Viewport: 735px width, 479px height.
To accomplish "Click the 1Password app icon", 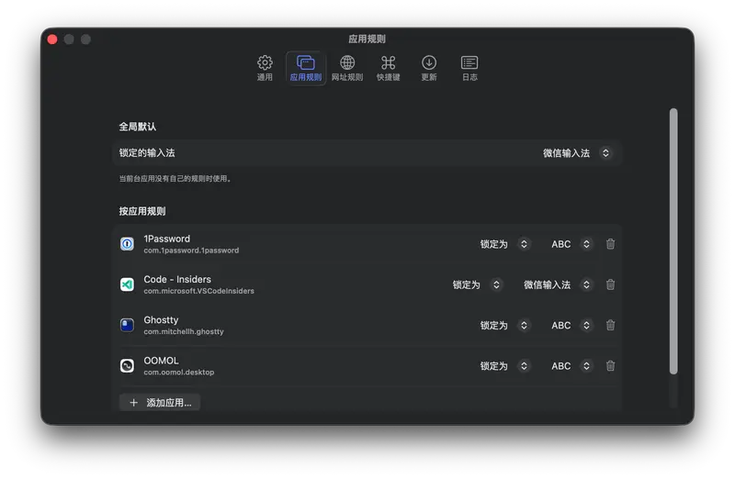I will [x=127, y=244].
